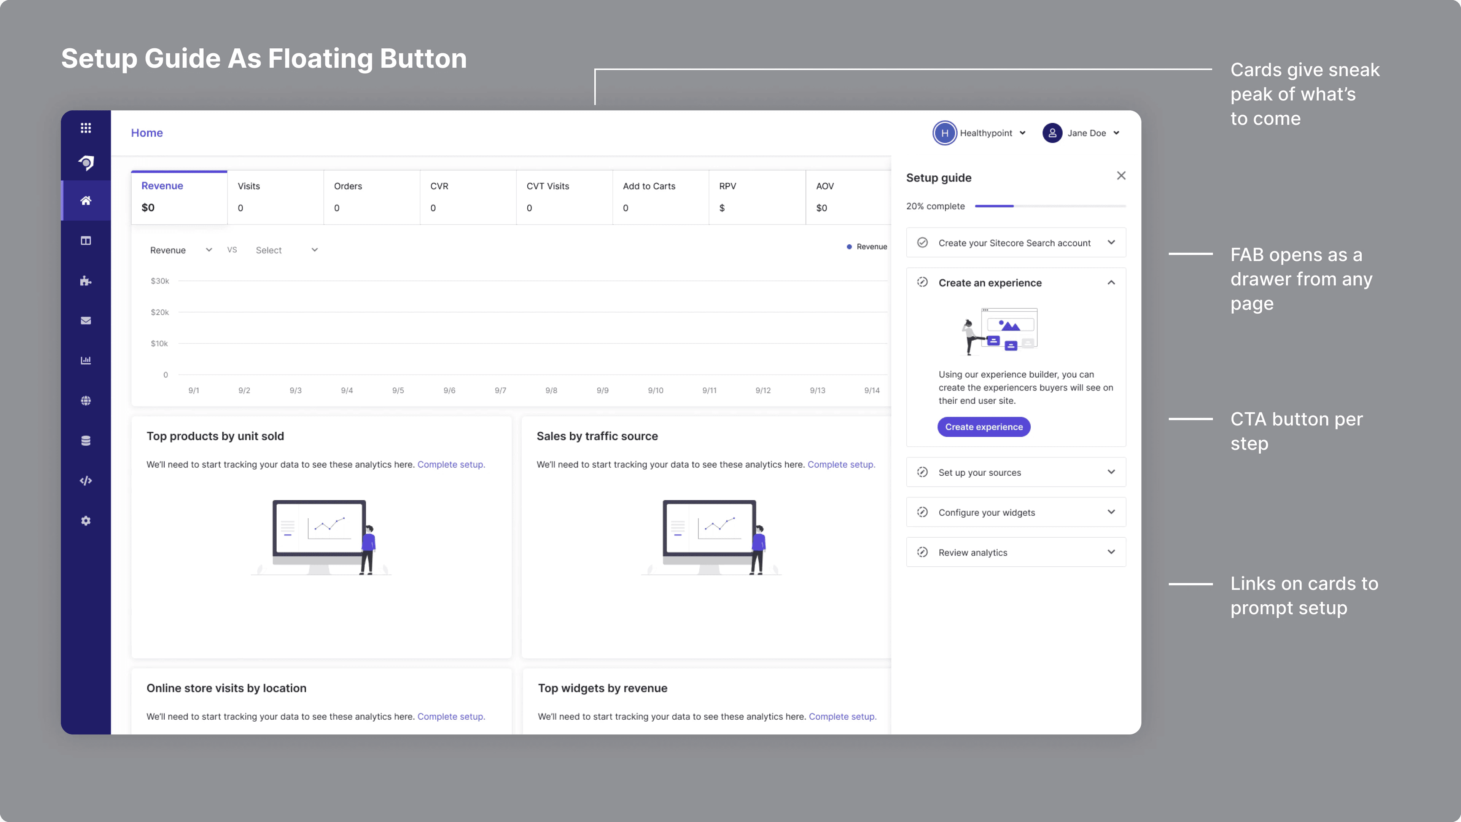Image resolution: width=1461 pixels, height=822 pixels.
Task: Click the '9/7' date label on chart
Action: point(500,390)
